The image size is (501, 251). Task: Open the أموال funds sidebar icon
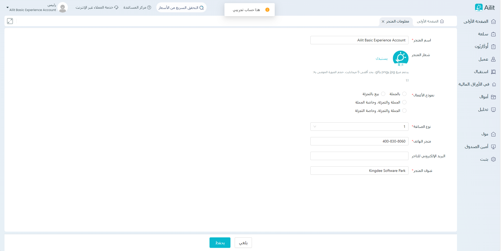click(493, 97)
